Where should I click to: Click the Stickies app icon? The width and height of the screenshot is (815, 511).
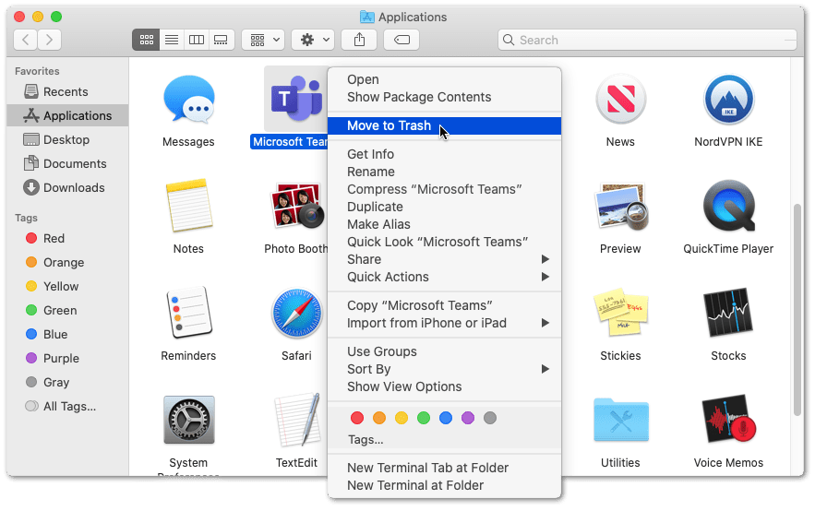[x=620, y=312]
